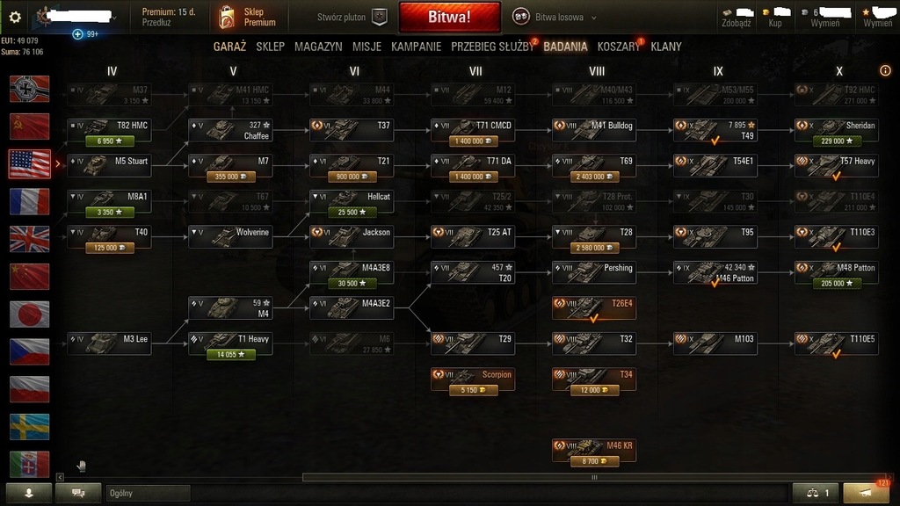900x506 pixels.
Task: Choose the French flag tech tree
Action: click(29, 201)
